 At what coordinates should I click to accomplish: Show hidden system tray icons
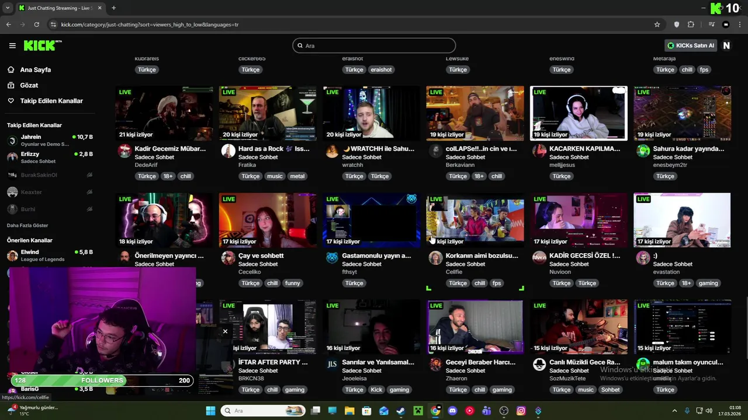coord(674,411)
